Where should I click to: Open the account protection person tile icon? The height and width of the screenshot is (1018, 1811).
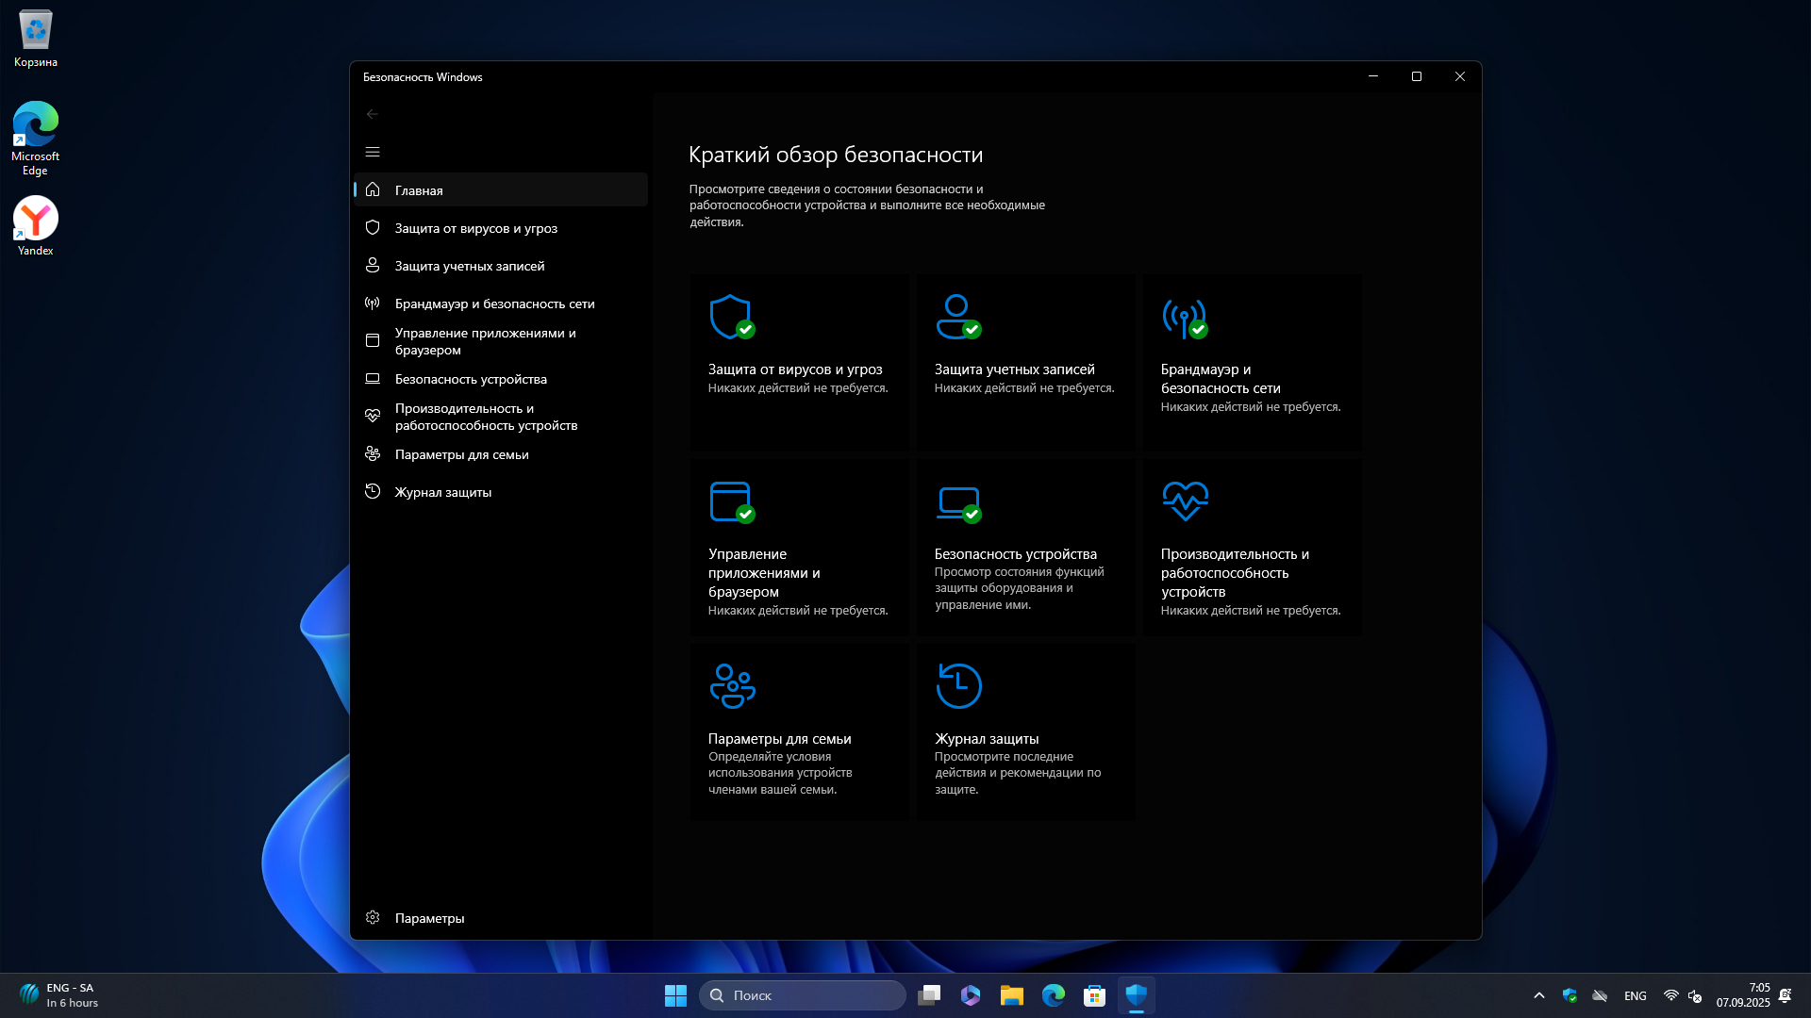tap(957, 317)
